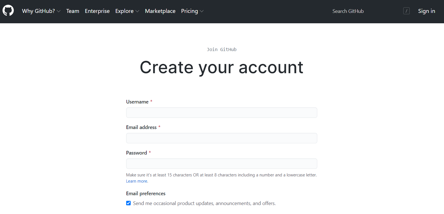Open the Learn more password link
The image size is (444, 214).
[x=137, y=181]
